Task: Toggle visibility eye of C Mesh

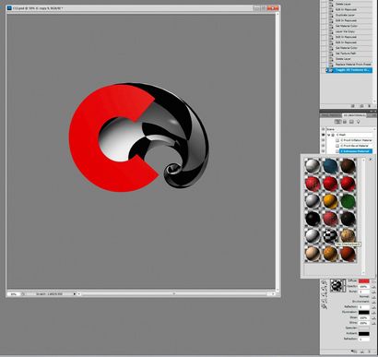Action: click(323, 135)
